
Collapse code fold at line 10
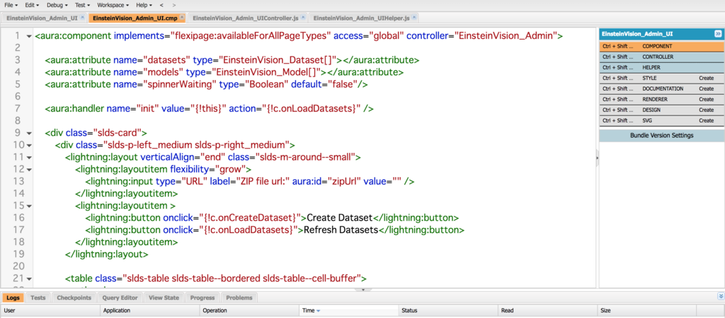pos(28,145)
